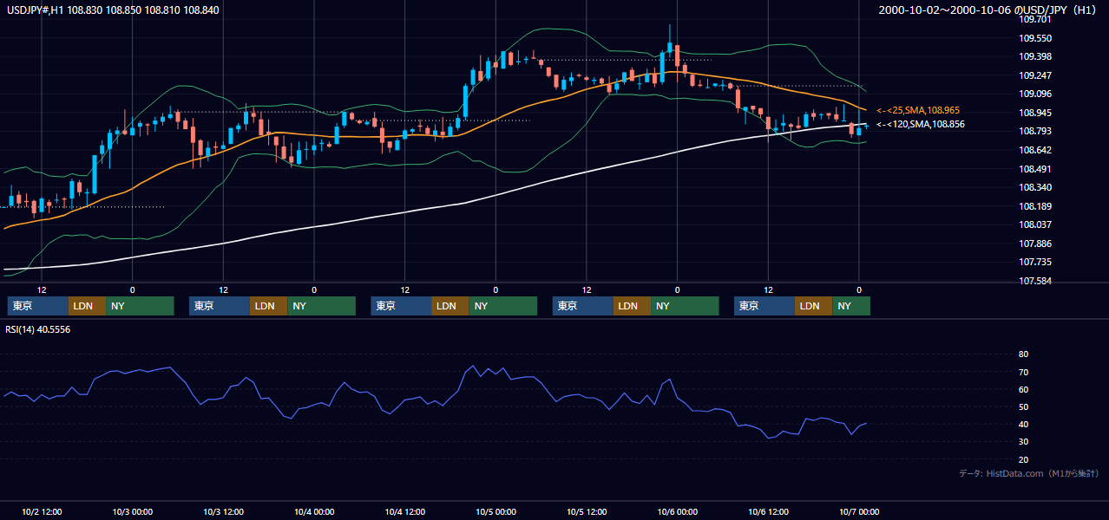This screenshot has width=1109, height=520.
Task: Pick the 東京 session block for 10/4
Action: coord(401,306)
